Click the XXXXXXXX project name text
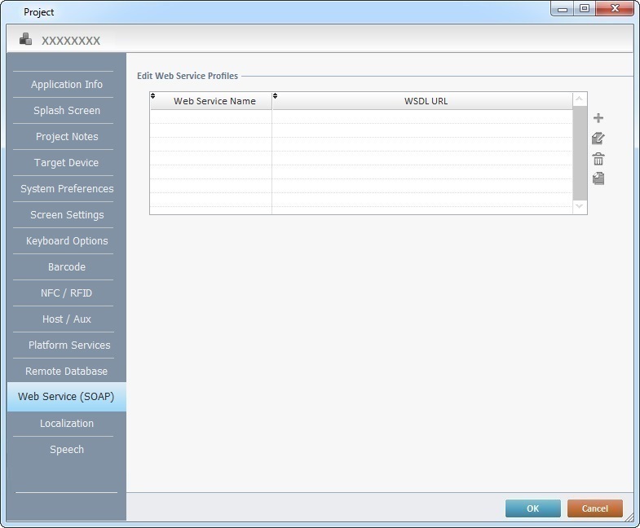 tap(71, 41)
